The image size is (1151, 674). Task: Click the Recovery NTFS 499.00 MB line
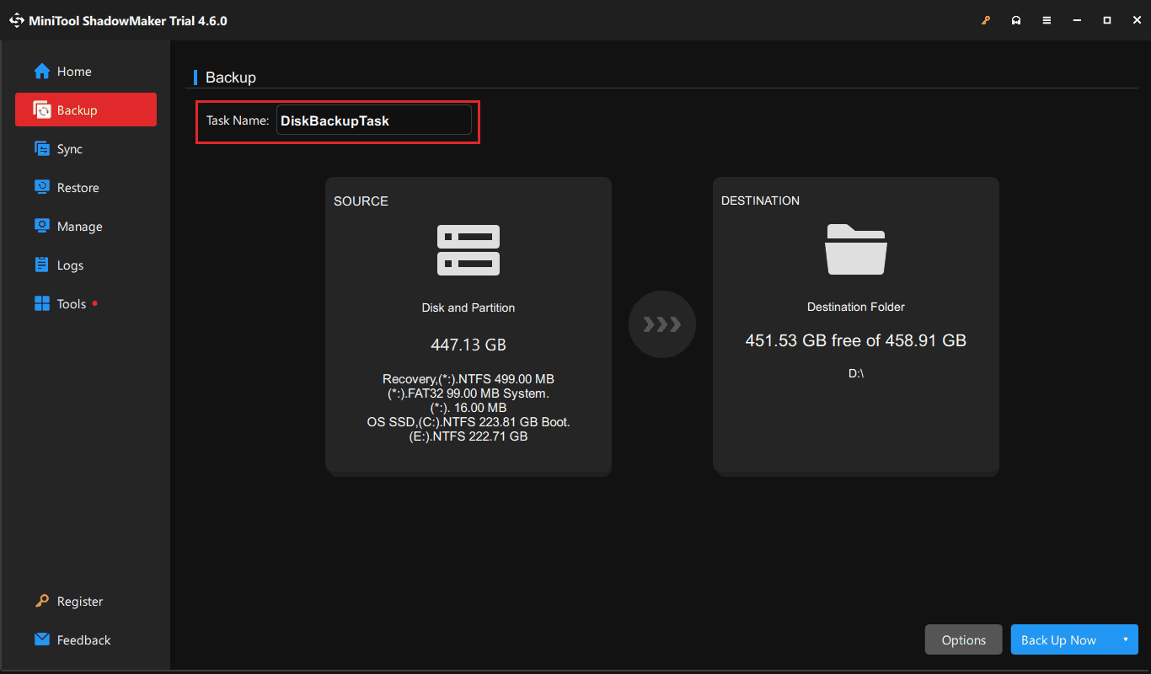point(468,379)
